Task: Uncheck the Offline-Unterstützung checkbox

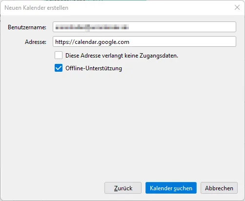Action: [59, 68]
